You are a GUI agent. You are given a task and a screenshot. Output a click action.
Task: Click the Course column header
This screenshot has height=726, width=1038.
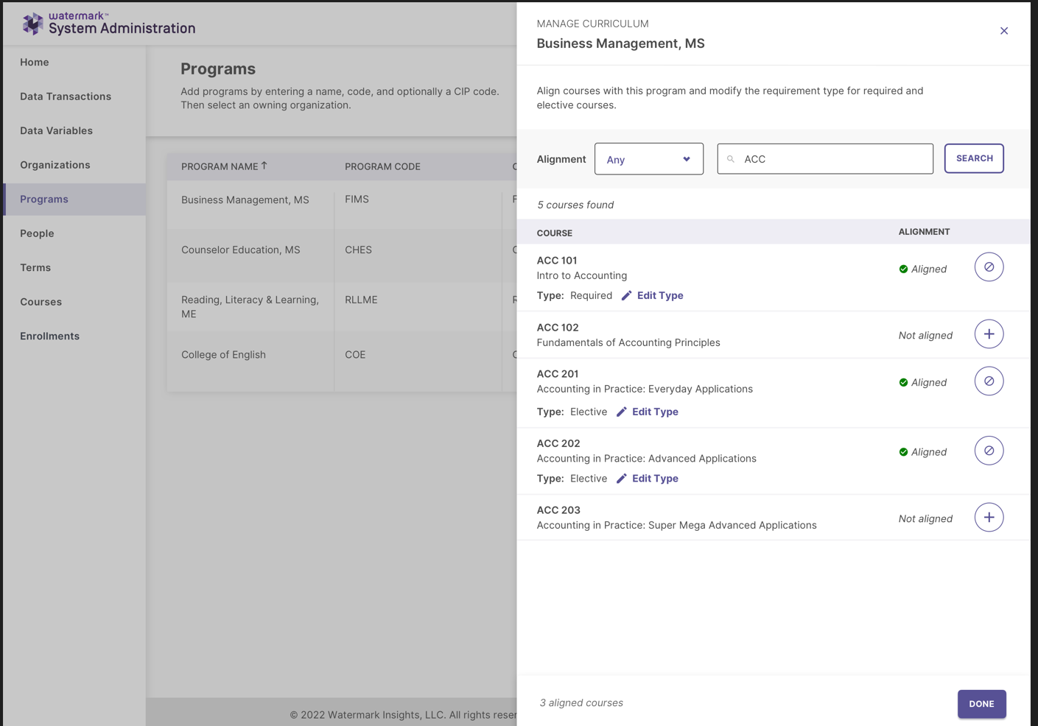tap(555, 233)
